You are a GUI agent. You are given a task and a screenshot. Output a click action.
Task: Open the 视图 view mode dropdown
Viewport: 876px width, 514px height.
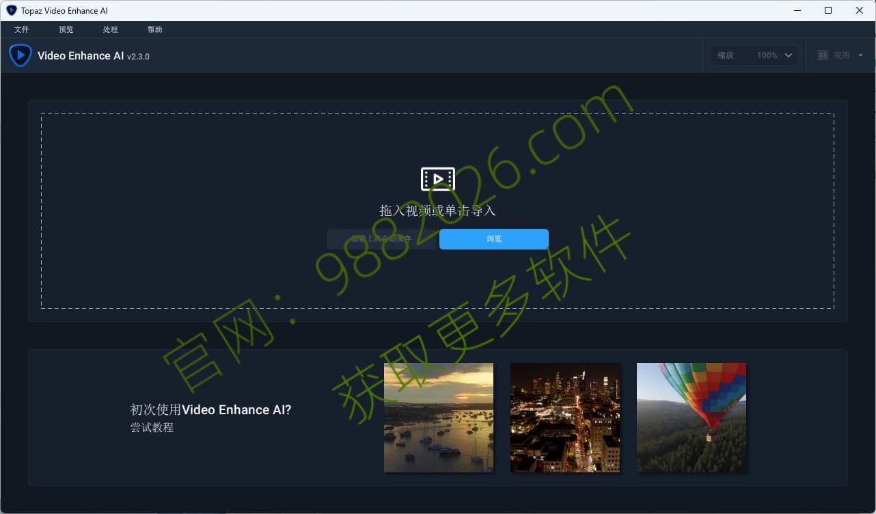[x=840, y=55]
